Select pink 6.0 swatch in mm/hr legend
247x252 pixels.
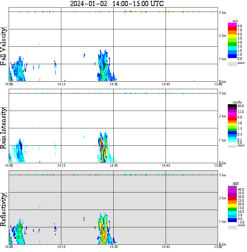pyautogui.click(x=232, y=116)
